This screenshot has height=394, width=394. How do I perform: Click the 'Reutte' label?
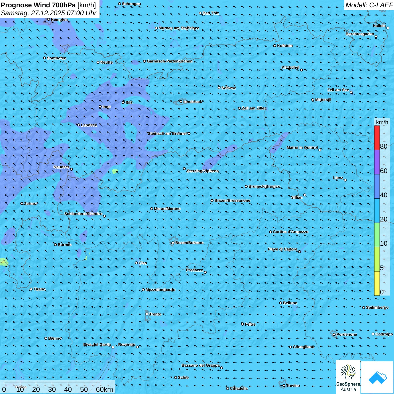click(x=106, y=62)
